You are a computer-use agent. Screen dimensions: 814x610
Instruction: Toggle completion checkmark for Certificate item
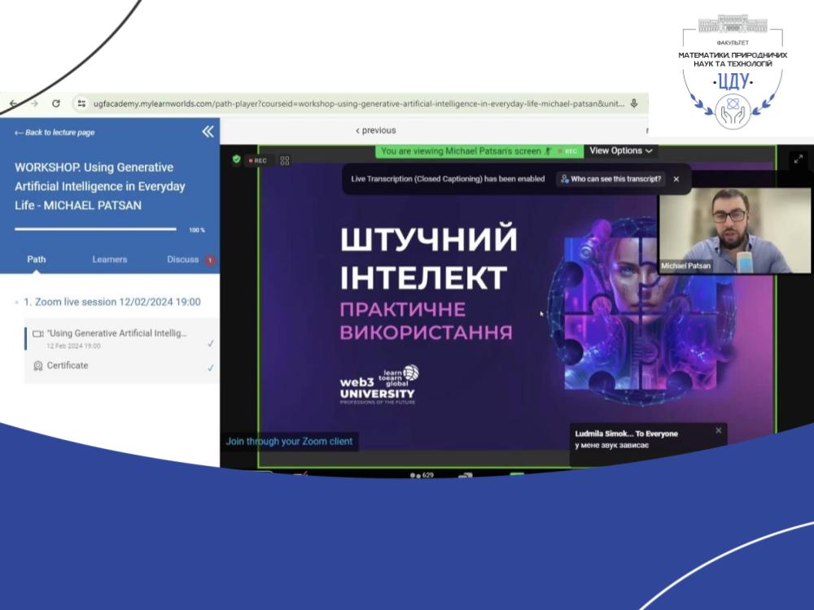tap(211, 368)
